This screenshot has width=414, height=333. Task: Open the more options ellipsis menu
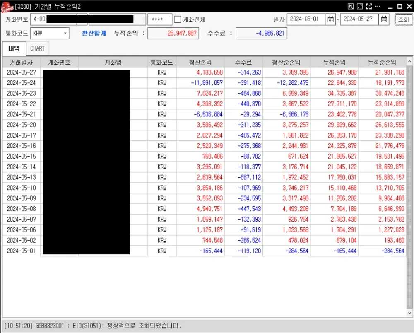(378, 6)
